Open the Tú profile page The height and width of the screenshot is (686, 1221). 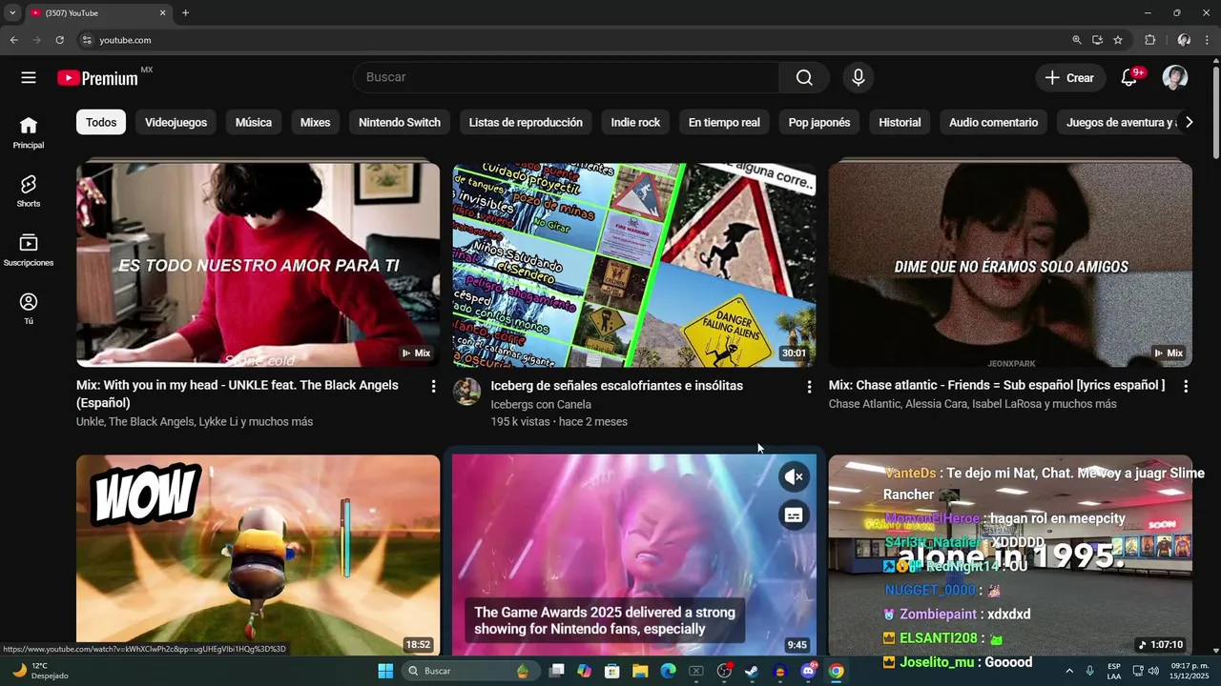click(x=29, y=309)
